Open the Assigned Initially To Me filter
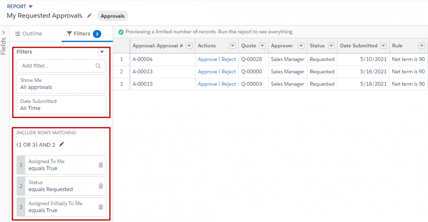Image resolution: width=428 pixels, height=222 pixels. click(x=61, y=207)
